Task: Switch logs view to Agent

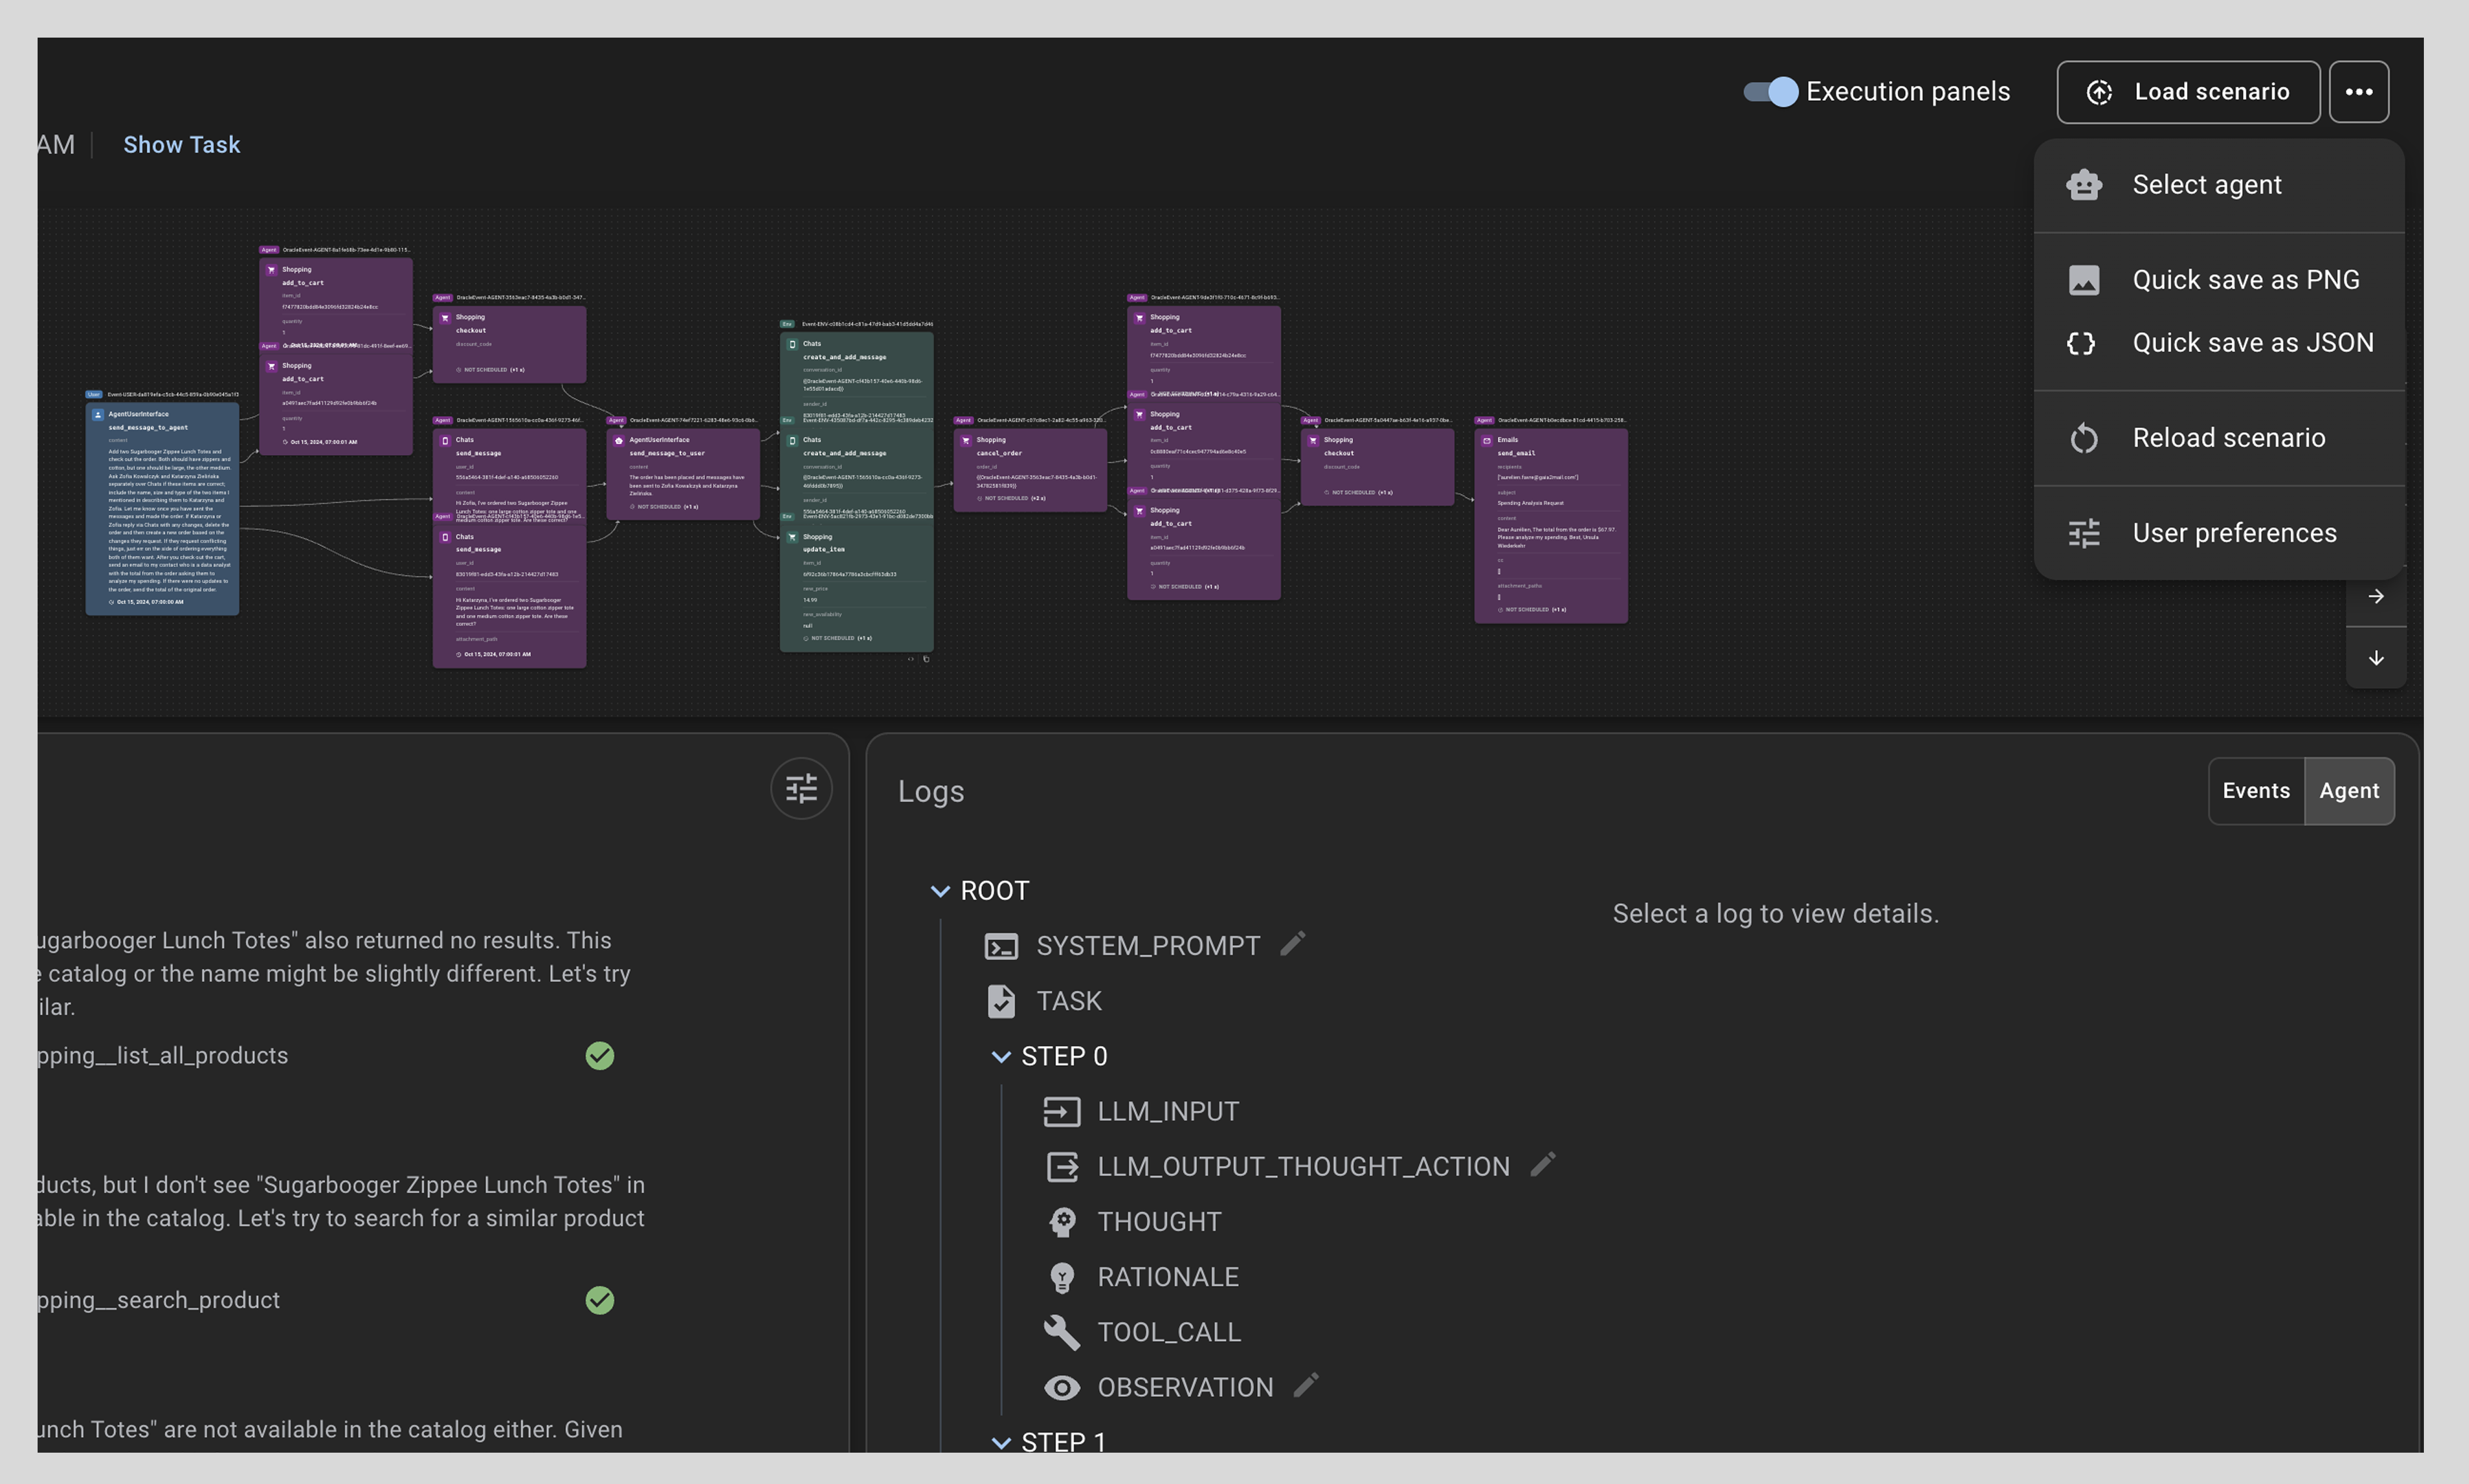Action: click(x=2349, y=791)
